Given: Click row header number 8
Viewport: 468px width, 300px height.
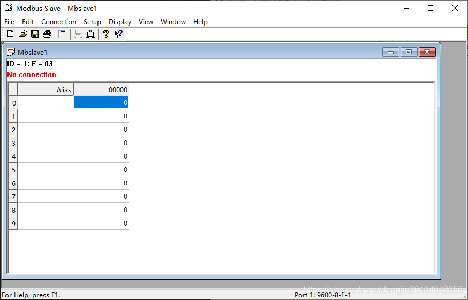Looking at the screenshot, I should click(13, 210).
